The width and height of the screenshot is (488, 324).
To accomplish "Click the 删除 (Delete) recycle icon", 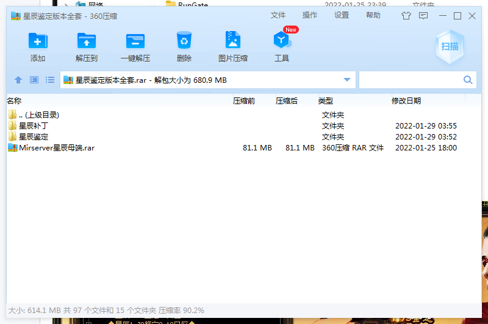I will [x=184, y=41].
